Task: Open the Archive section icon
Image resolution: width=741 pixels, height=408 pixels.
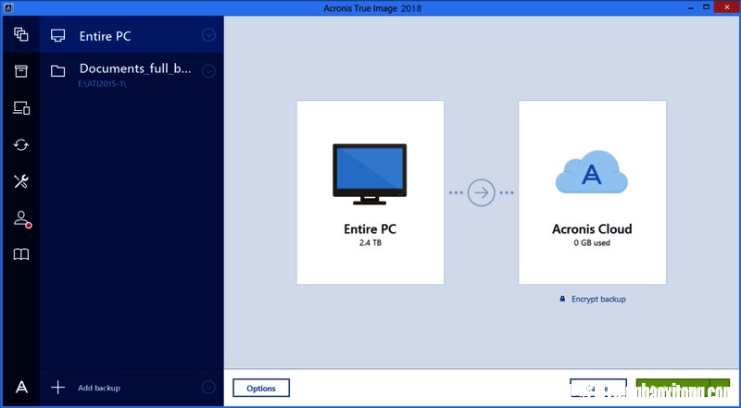Action: point(20,71)
